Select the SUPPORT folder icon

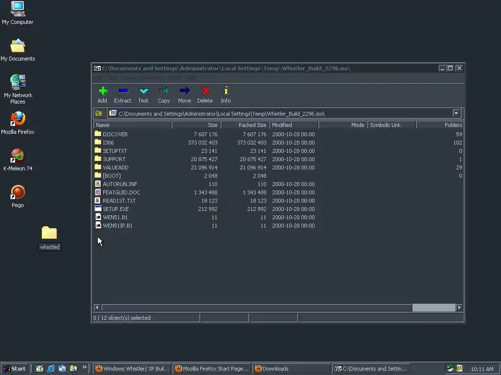click(98, 159)
